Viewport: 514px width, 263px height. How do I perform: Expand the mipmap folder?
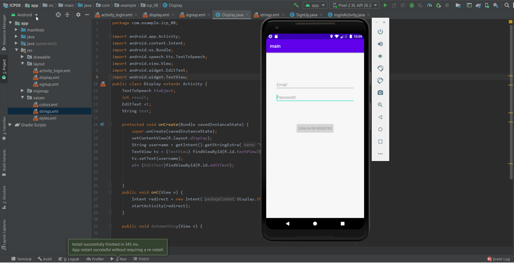22,91
